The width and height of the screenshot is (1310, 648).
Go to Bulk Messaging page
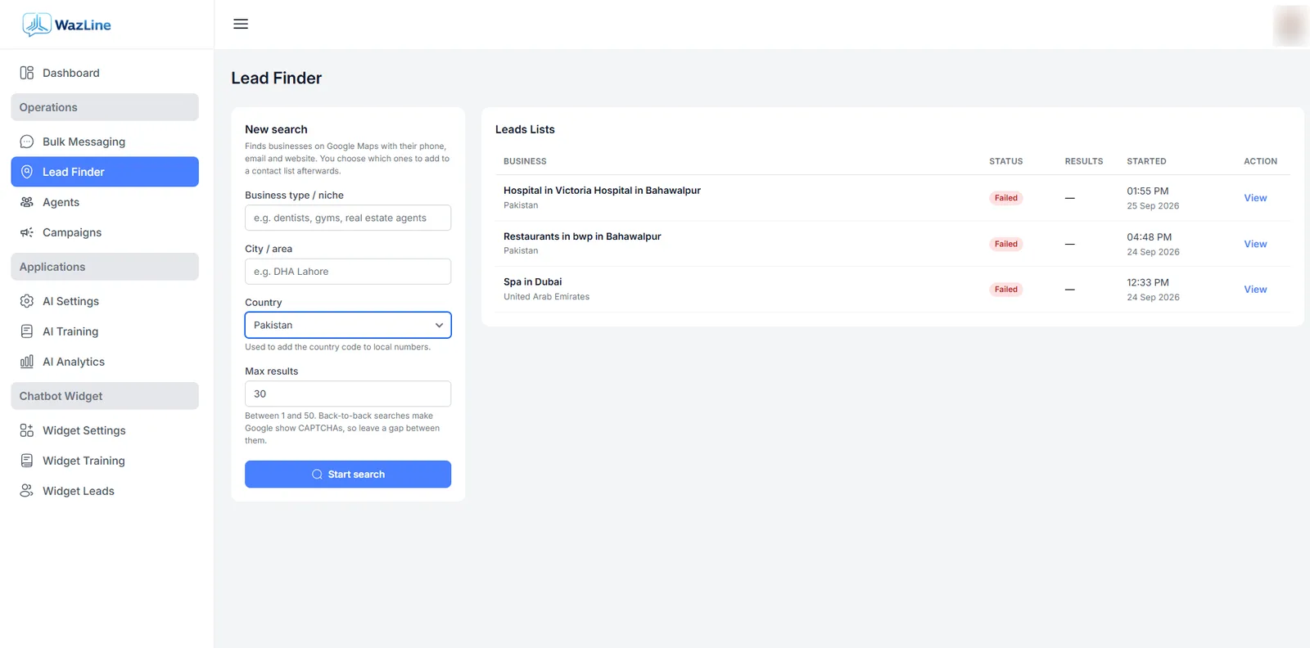click(105, 142)
